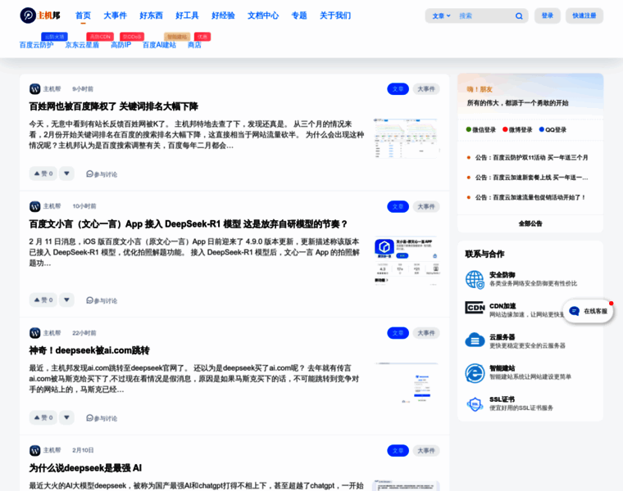Click 参与讨论 on 百度文小言 article
The height and width of the screenshot is (491, 623).
(102, 300)
